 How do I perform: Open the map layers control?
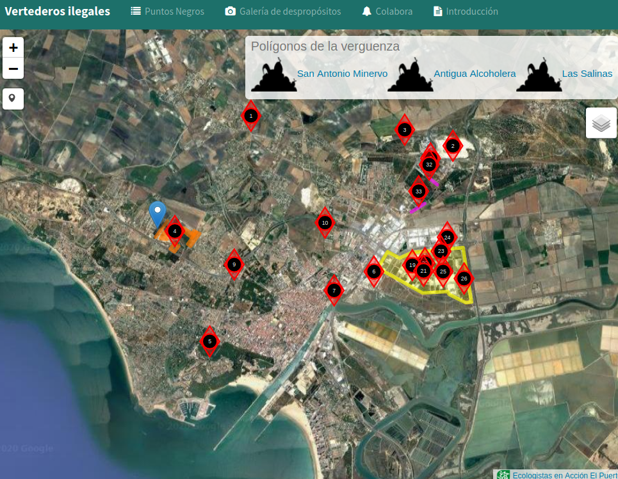[601, 123]
